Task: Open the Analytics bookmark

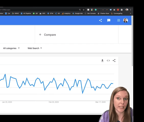Action: coord(66,13)
